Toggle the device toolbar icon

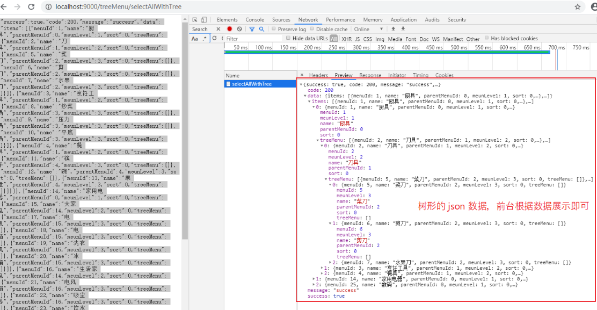point(204,19)
